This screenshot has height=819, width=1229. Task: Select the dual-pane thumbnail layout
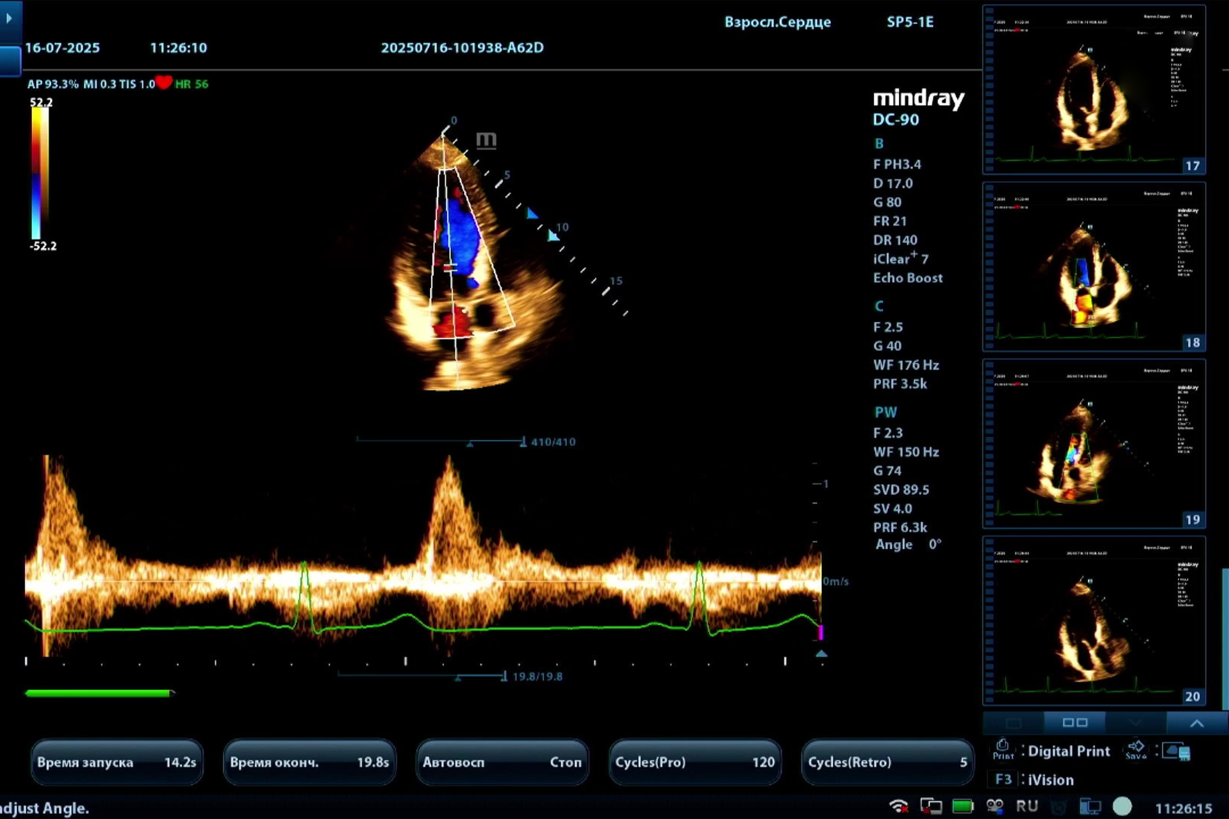point(1075,723)
